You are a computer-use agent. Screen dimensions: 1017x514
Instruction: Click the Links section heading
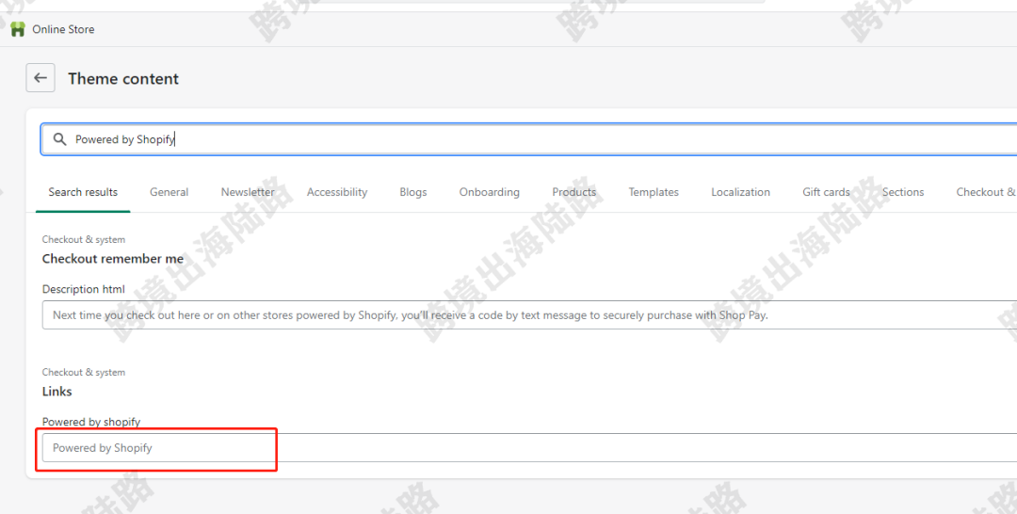[57, 392]
